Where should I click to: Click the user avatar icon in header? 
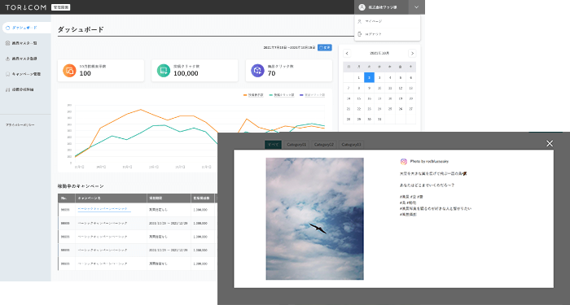362,7
